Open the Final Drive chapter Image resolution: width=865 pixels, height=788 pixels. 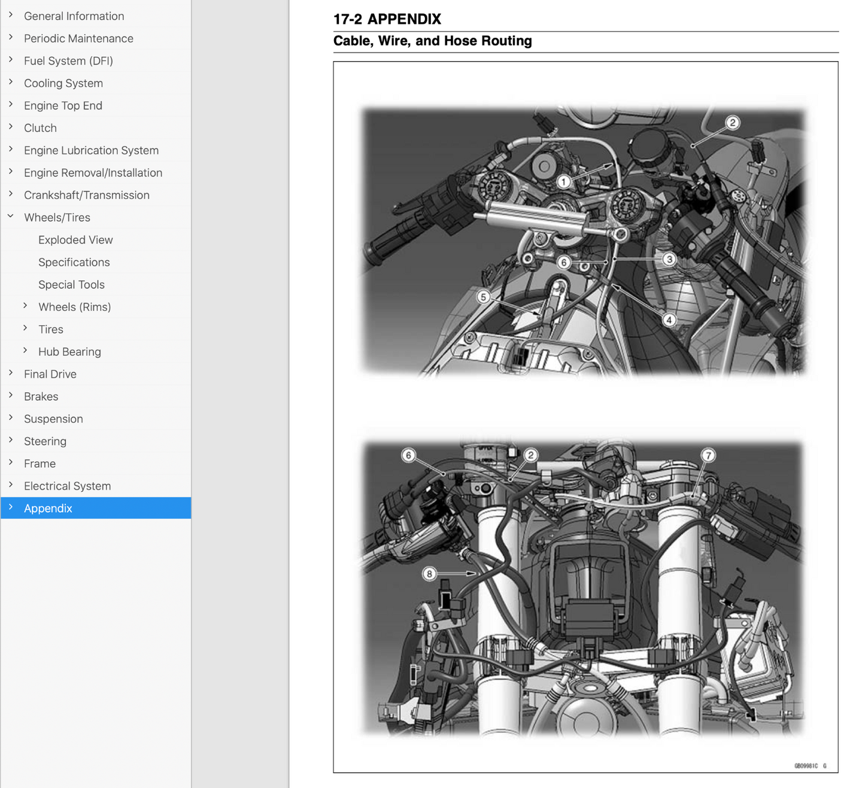click(x=50, y=374)
